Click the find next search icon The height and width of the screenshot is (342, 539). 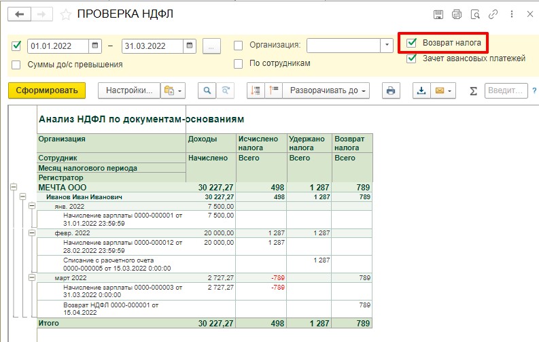[x=226, y=90]
